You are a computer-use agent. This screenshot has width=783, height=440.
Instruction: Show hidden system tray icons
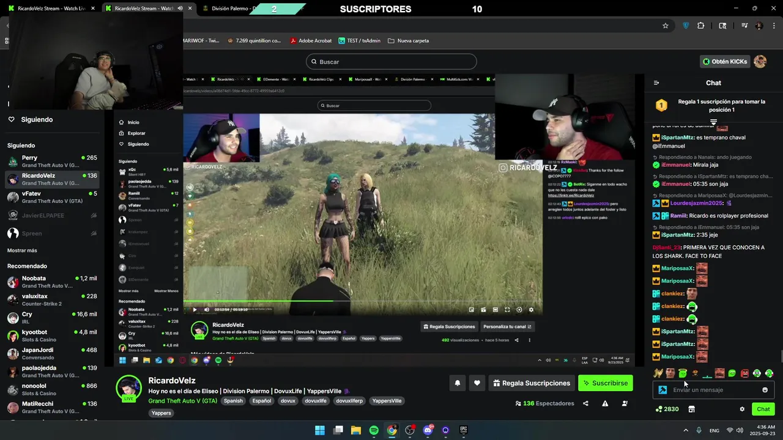pyautogui.click(x=686, y=430)
